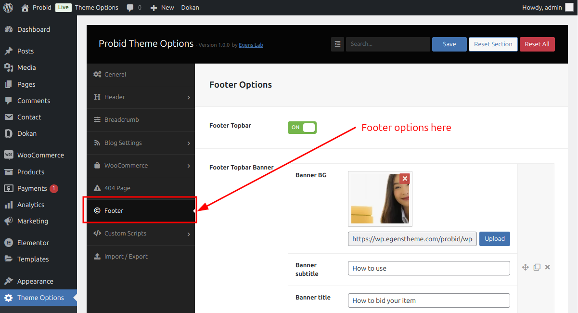Expand the Header section arrow

pos(189,98)
